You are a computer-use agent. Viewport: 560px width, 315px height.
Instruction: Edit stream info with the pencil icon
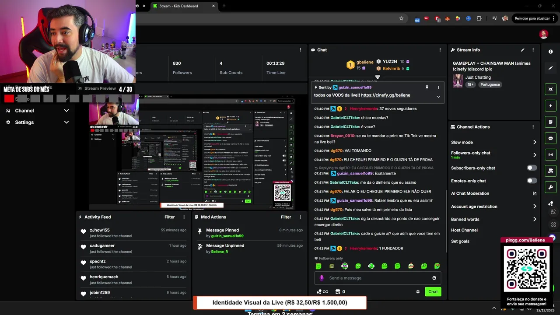click(x=522, y=50)
